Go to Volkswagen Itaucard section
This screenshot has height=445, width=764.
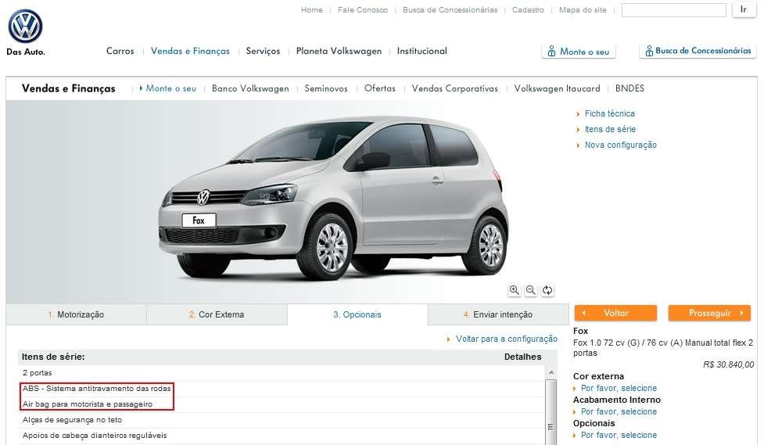click(x=557, y=88)
